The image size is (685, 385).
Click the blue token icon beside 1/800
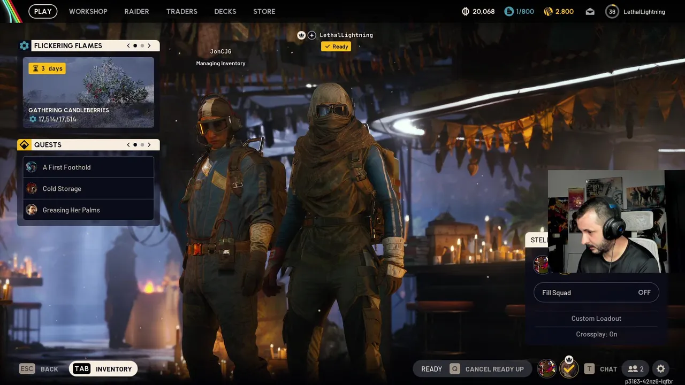(x=509, y=11)
